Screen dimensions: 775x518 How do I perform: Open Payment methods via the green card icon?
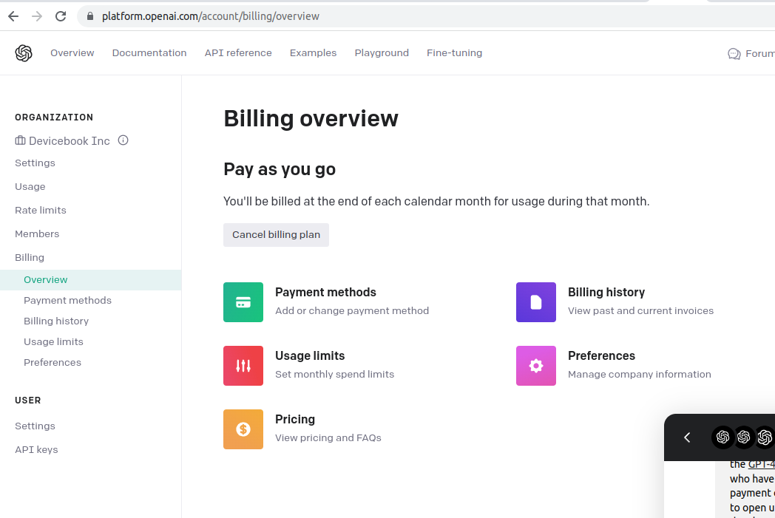click(x=243, y=302)
